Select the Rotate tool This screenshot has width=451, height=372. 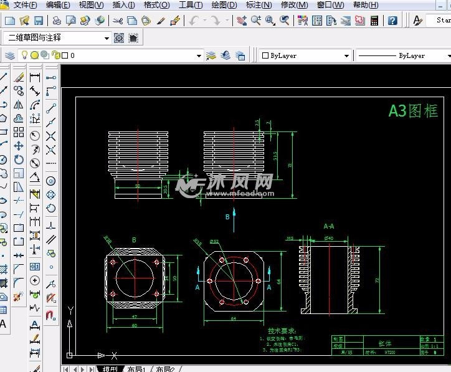coord(19,160)
